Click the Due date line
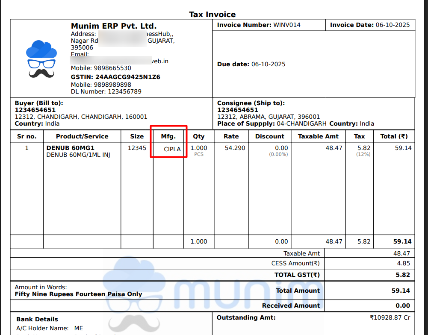428x335 pixels. coord(251,64)
